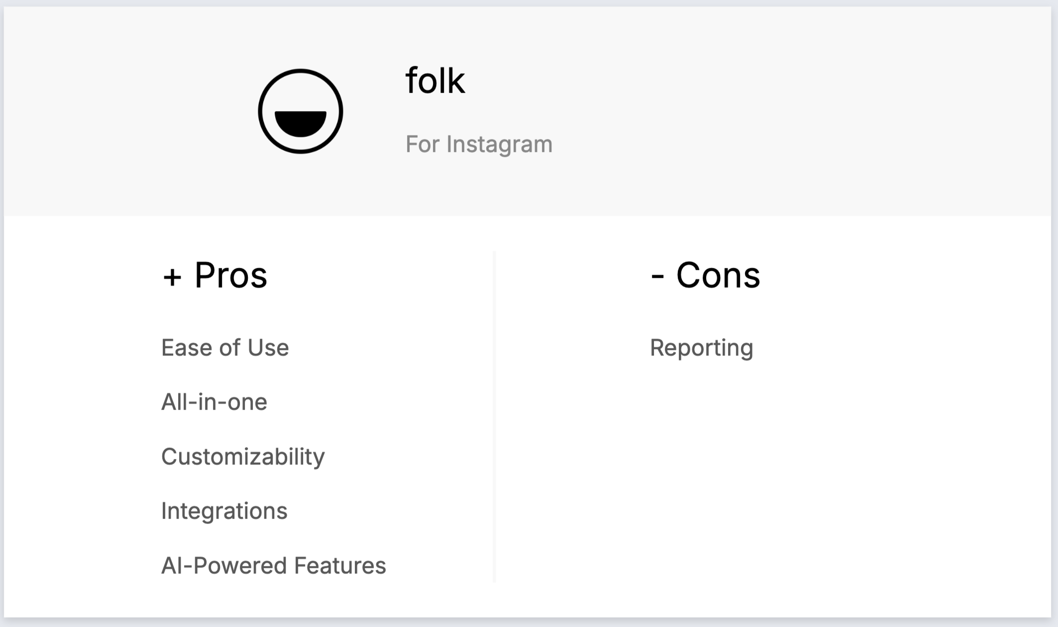Image resolution: width=1058 pixels, height=627 pixels.
Task: Click the "Customizability" list entry
Action: click(243, 456)
